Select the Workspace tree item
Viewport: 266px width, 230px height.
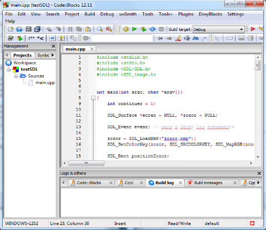24,63
